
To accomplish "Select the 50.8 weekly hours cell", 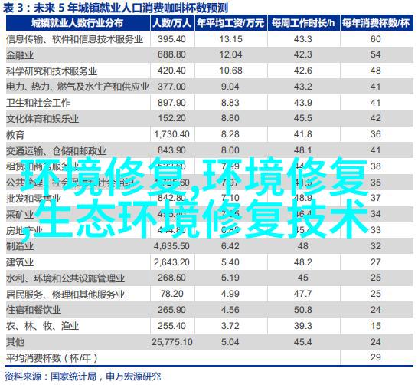I will click(303, 310).
